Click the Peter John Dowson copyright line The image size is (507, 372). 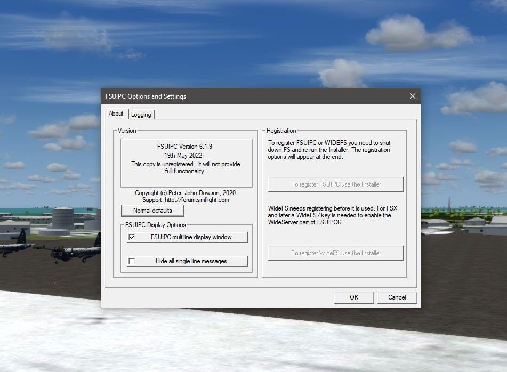[x=185, y=192]
